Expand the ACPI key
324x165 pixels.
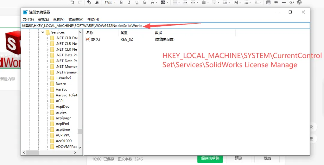47,101
